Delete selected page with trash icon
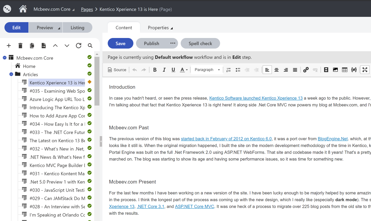The height and width of the screenshot is (221, 371). pos(20,46)
